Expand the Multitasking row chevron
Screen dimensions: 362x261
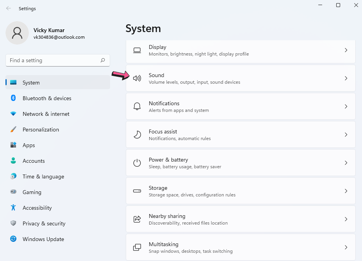(346, 247)
